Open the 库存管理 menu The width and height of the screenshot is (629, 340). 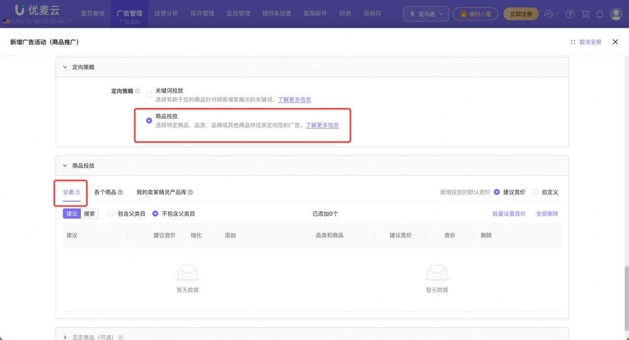pos(202,14)
